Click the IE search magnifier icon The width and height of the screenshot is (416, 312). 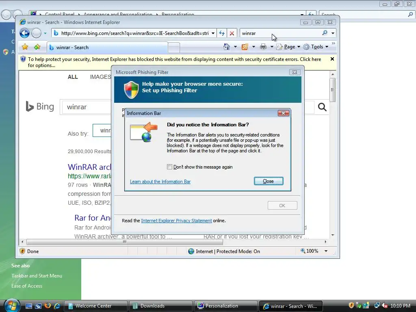[325, 33]
